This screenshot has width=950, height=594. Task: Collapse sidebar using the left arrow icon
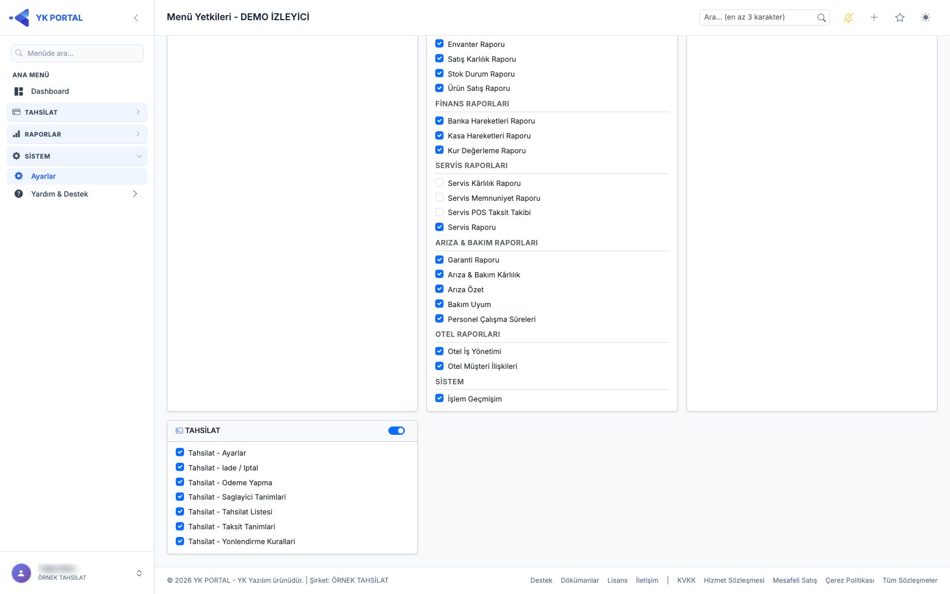136,18
